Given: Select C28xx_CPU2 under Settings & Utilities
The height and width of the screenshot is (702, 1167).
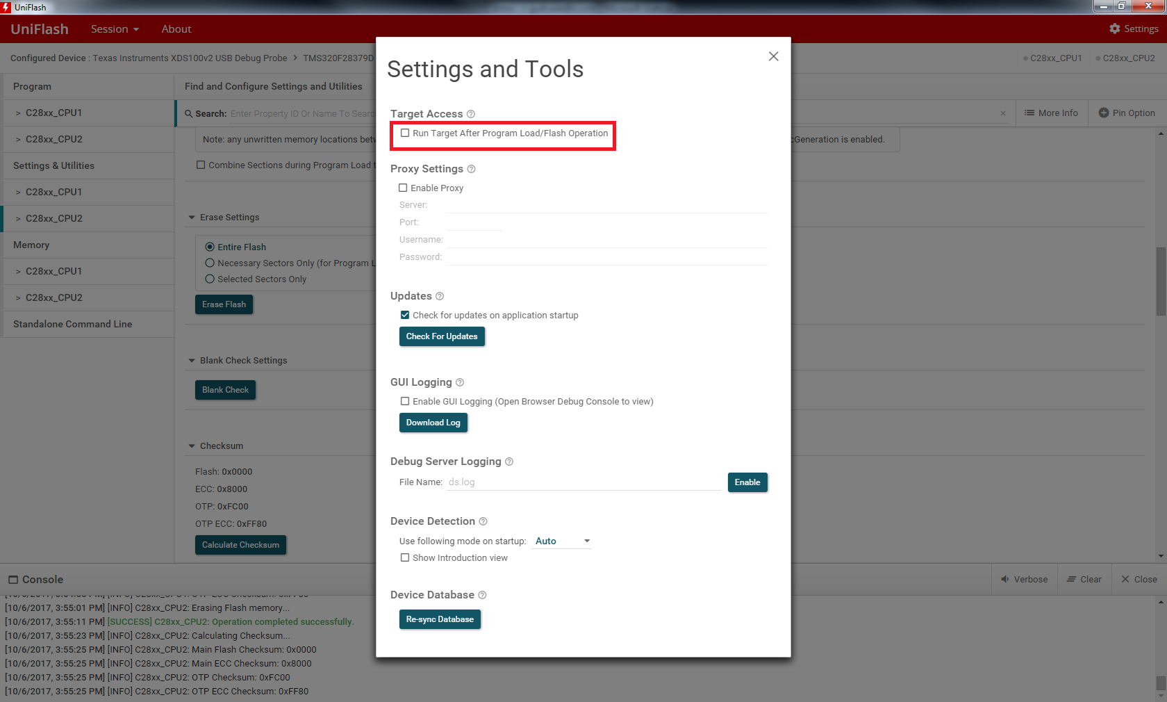Looking at the screenshot, I should [88, 218].
